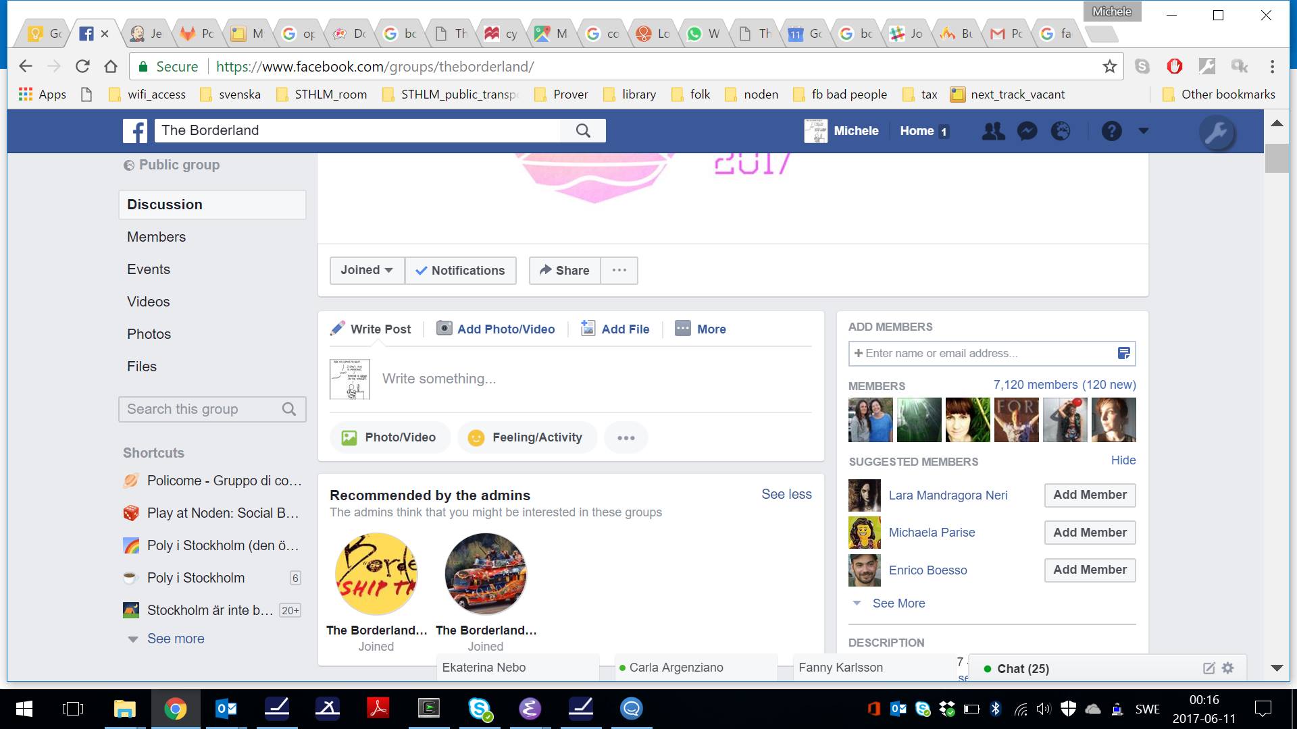
Task: Hide the suggested members section
Action: [x=1123, y=460]
